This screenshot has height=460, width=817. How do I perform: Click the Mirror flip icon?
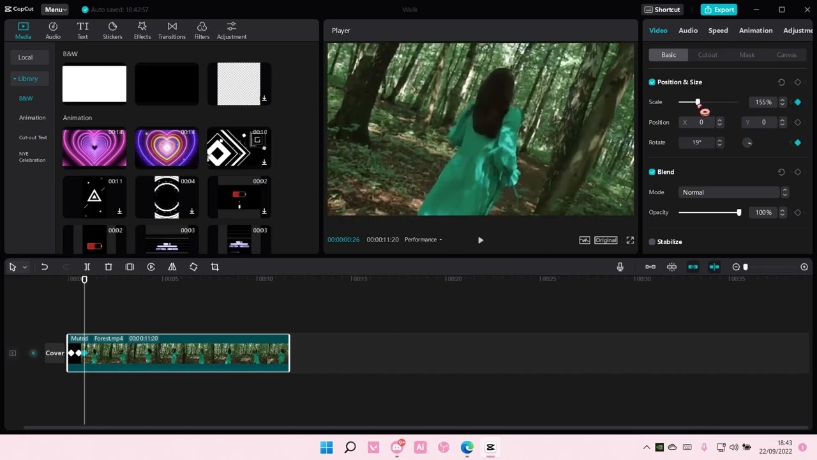pyautogui.click(x=172, y=267)
